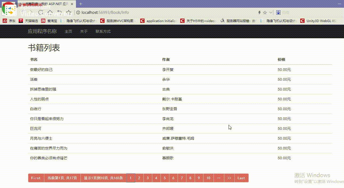Viewport: 344px width, 188px height.
Task: Click the bookmark star at the address bar's right end
Action: click(x=265, y=12)
